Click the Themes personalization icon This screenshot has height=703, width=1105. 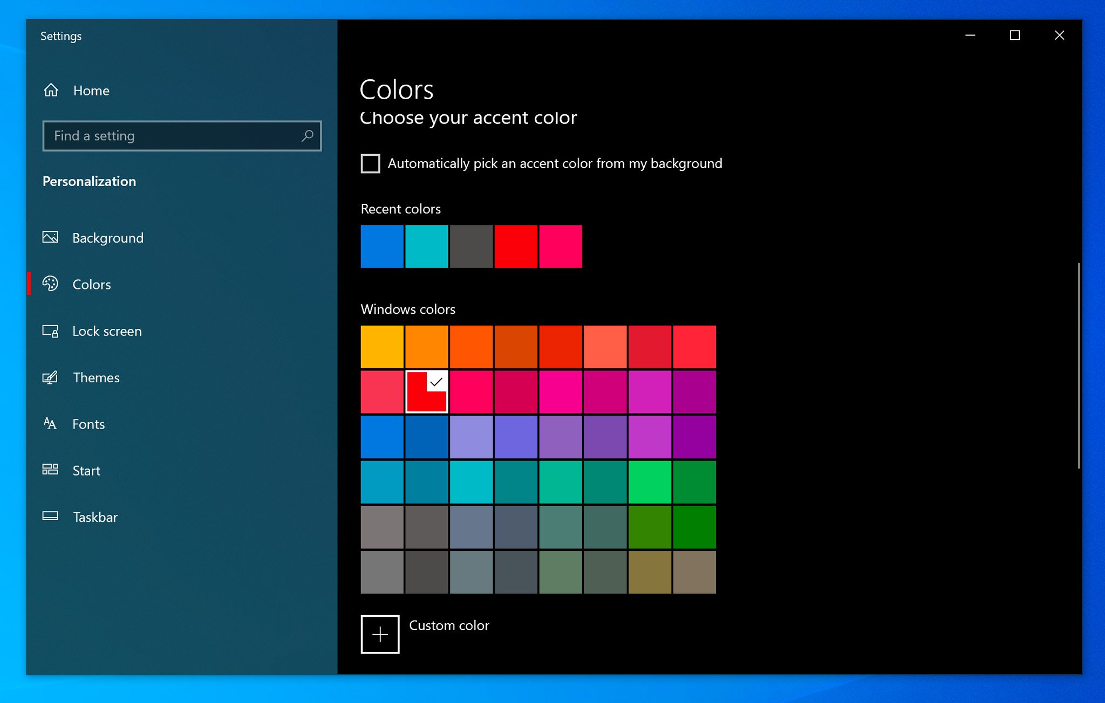(x=52, y=377)
